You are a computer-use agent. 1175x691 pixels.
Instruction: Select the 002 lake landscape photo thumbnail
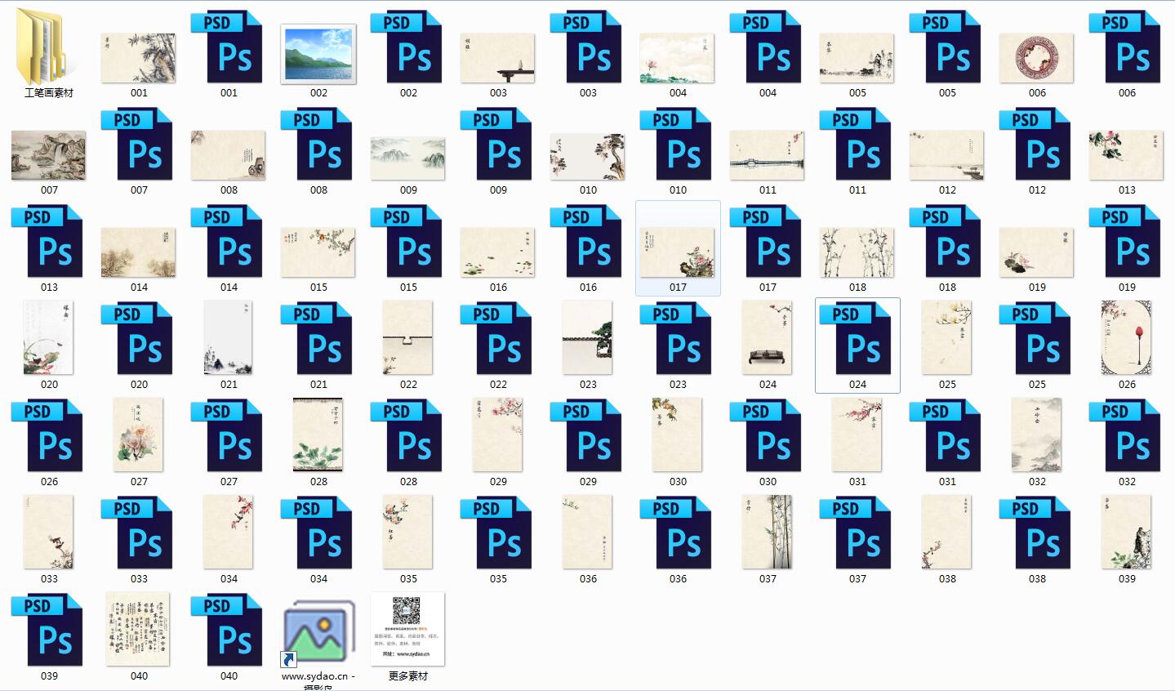[x=318, y=54]
